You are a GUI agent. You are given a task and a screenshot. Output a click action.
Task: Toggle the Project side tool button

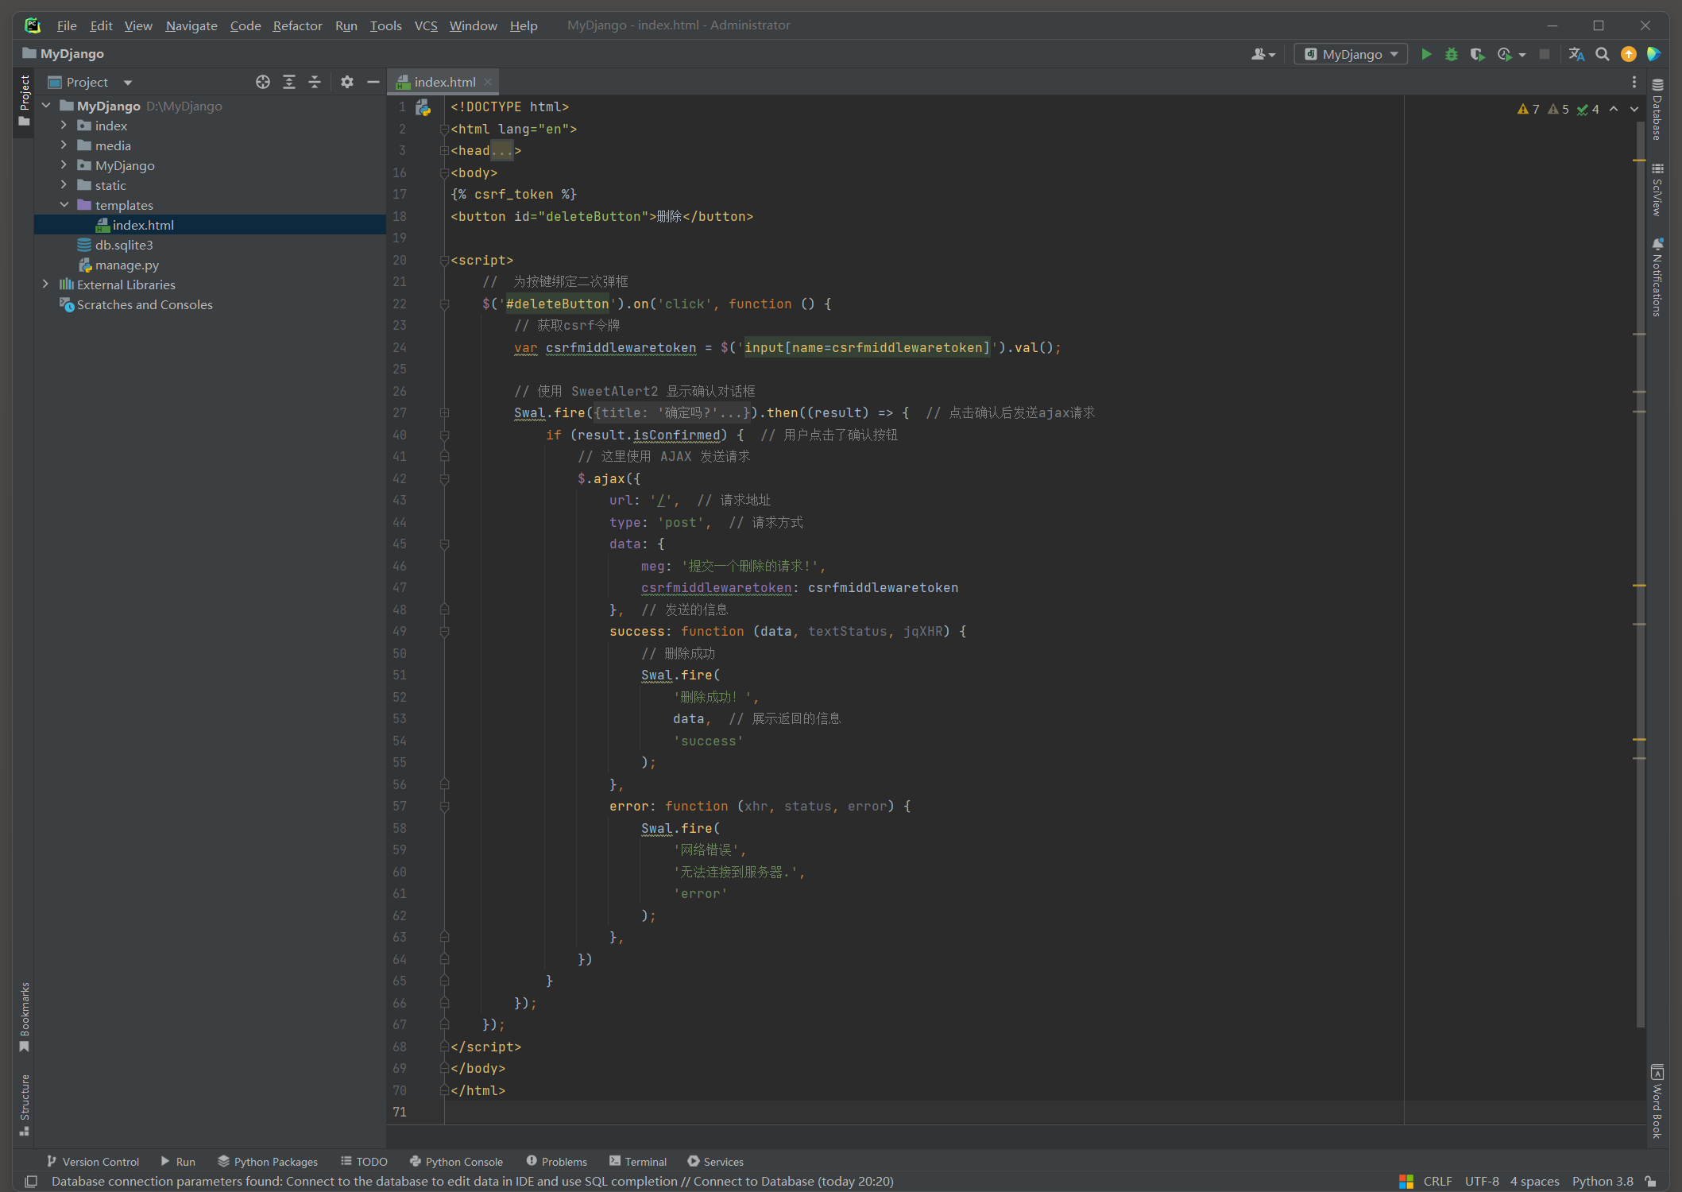(25, 103)
